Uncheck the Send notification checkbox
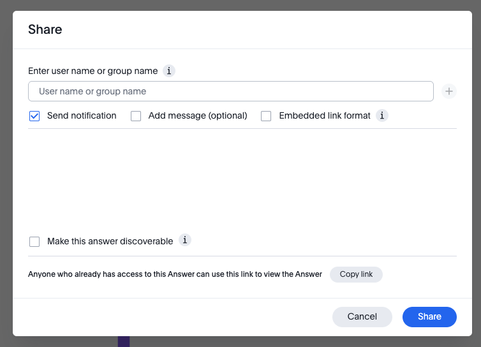The image size is (481, 347). [x=34, y=116]
